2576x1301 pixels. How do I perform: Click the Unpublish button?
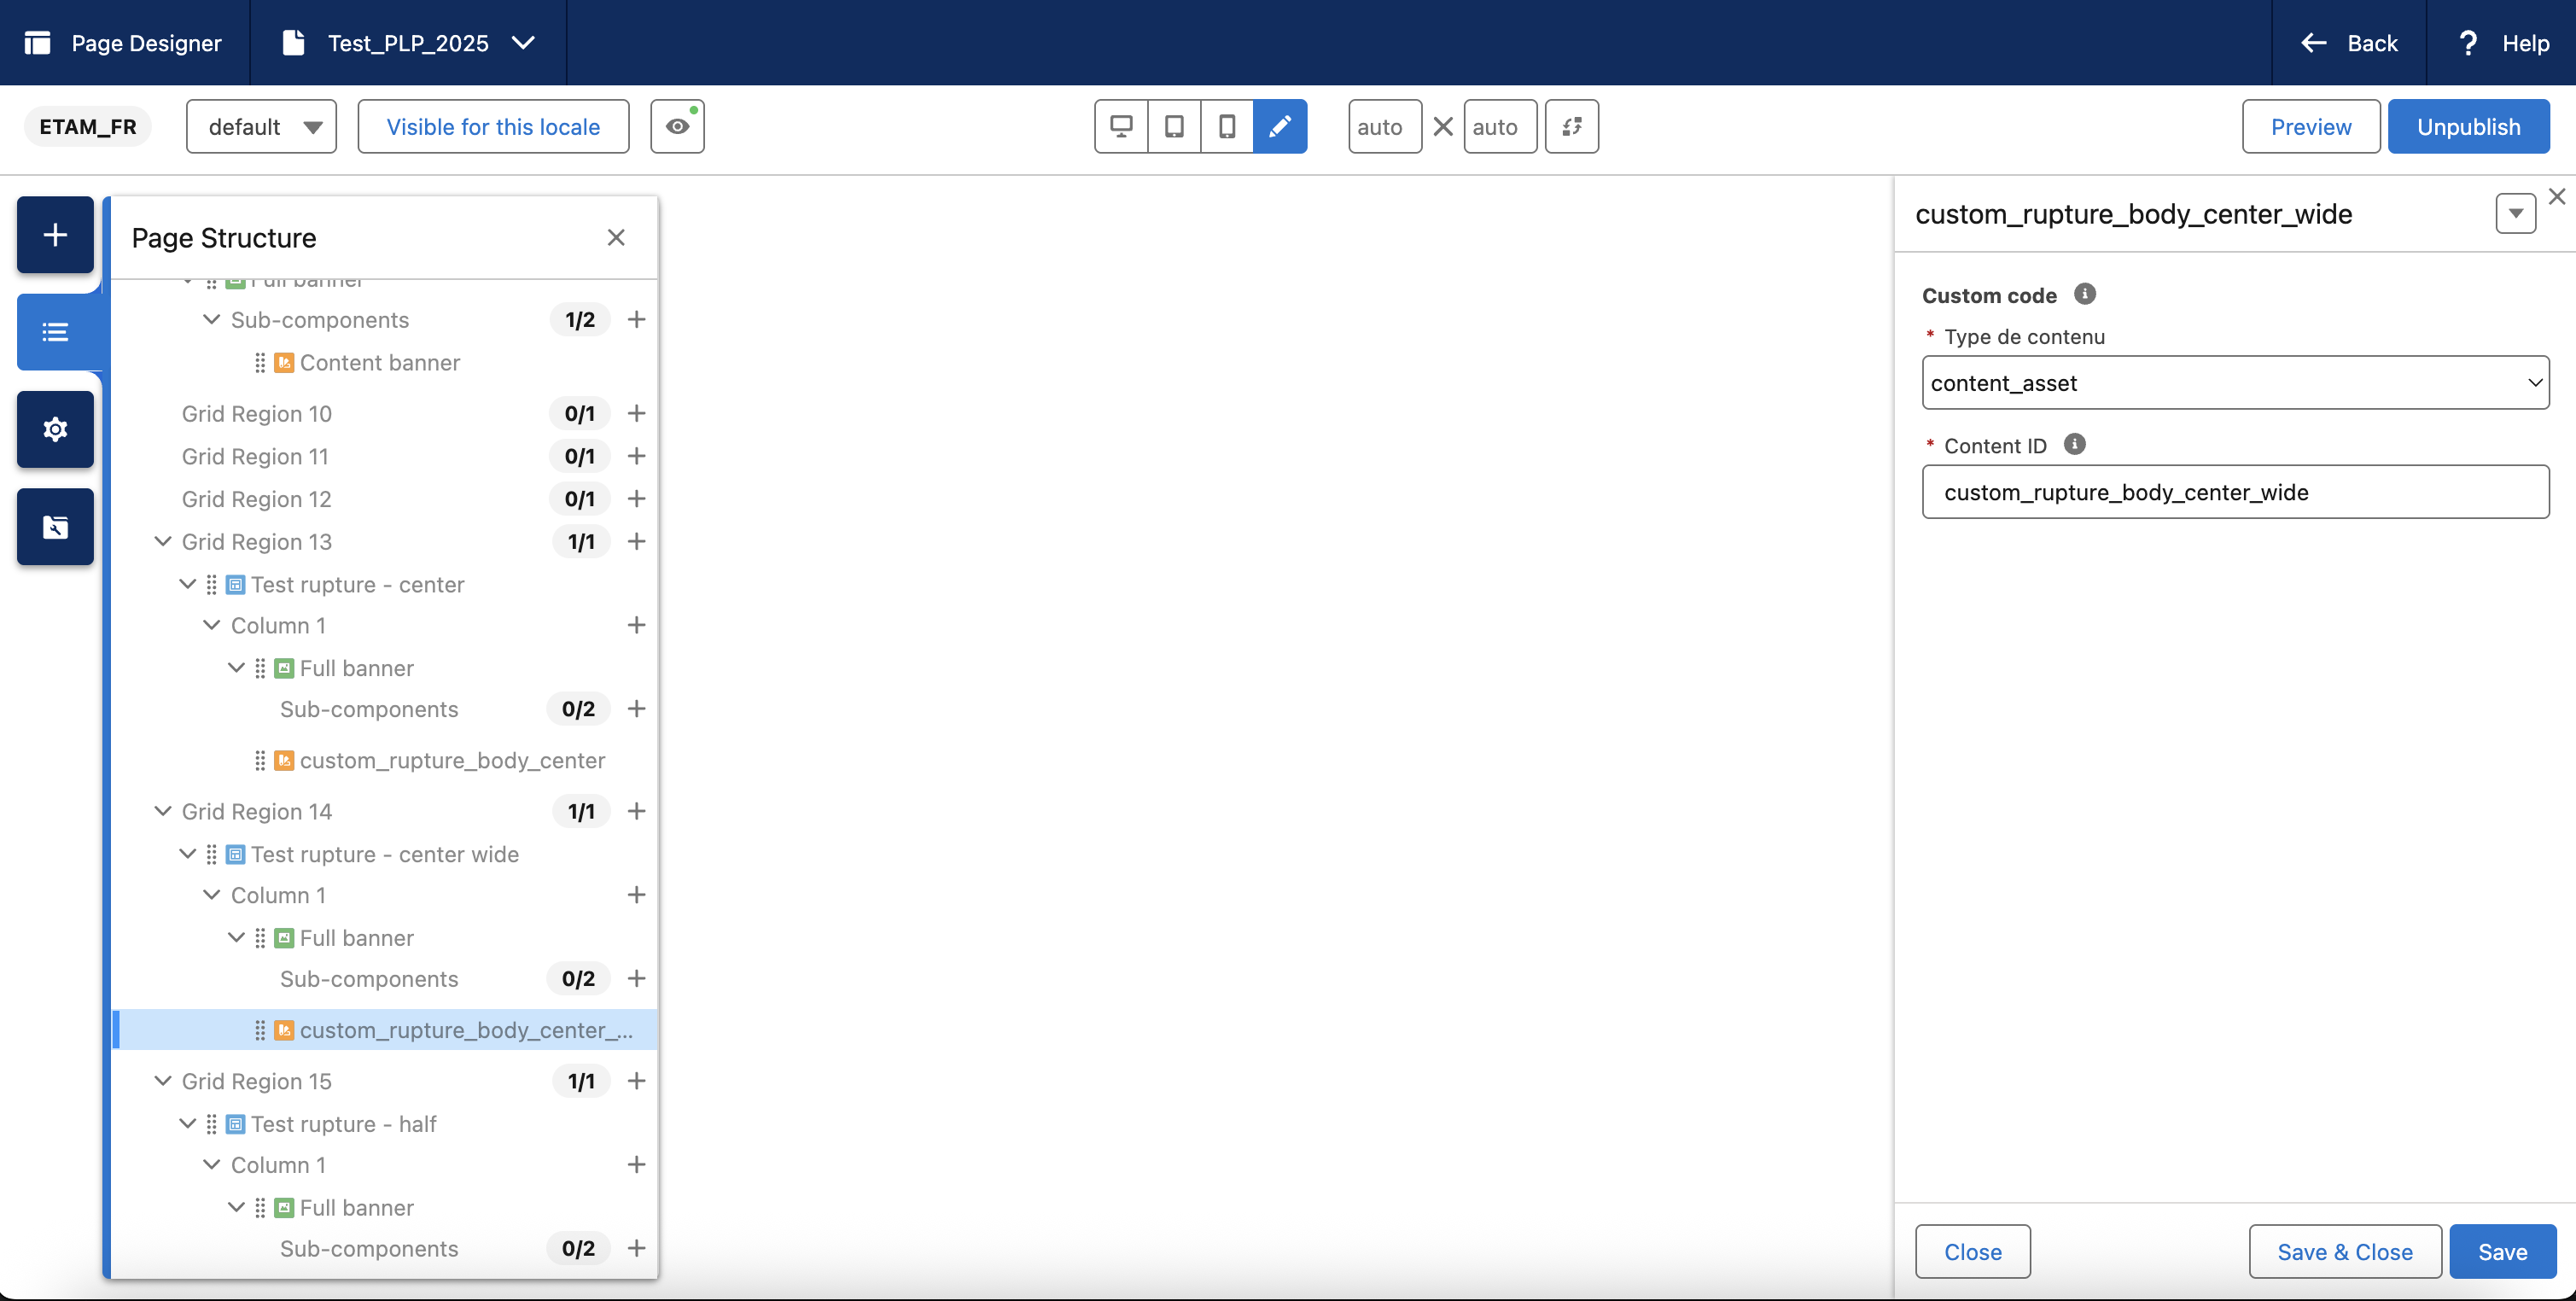point(2468,127)
